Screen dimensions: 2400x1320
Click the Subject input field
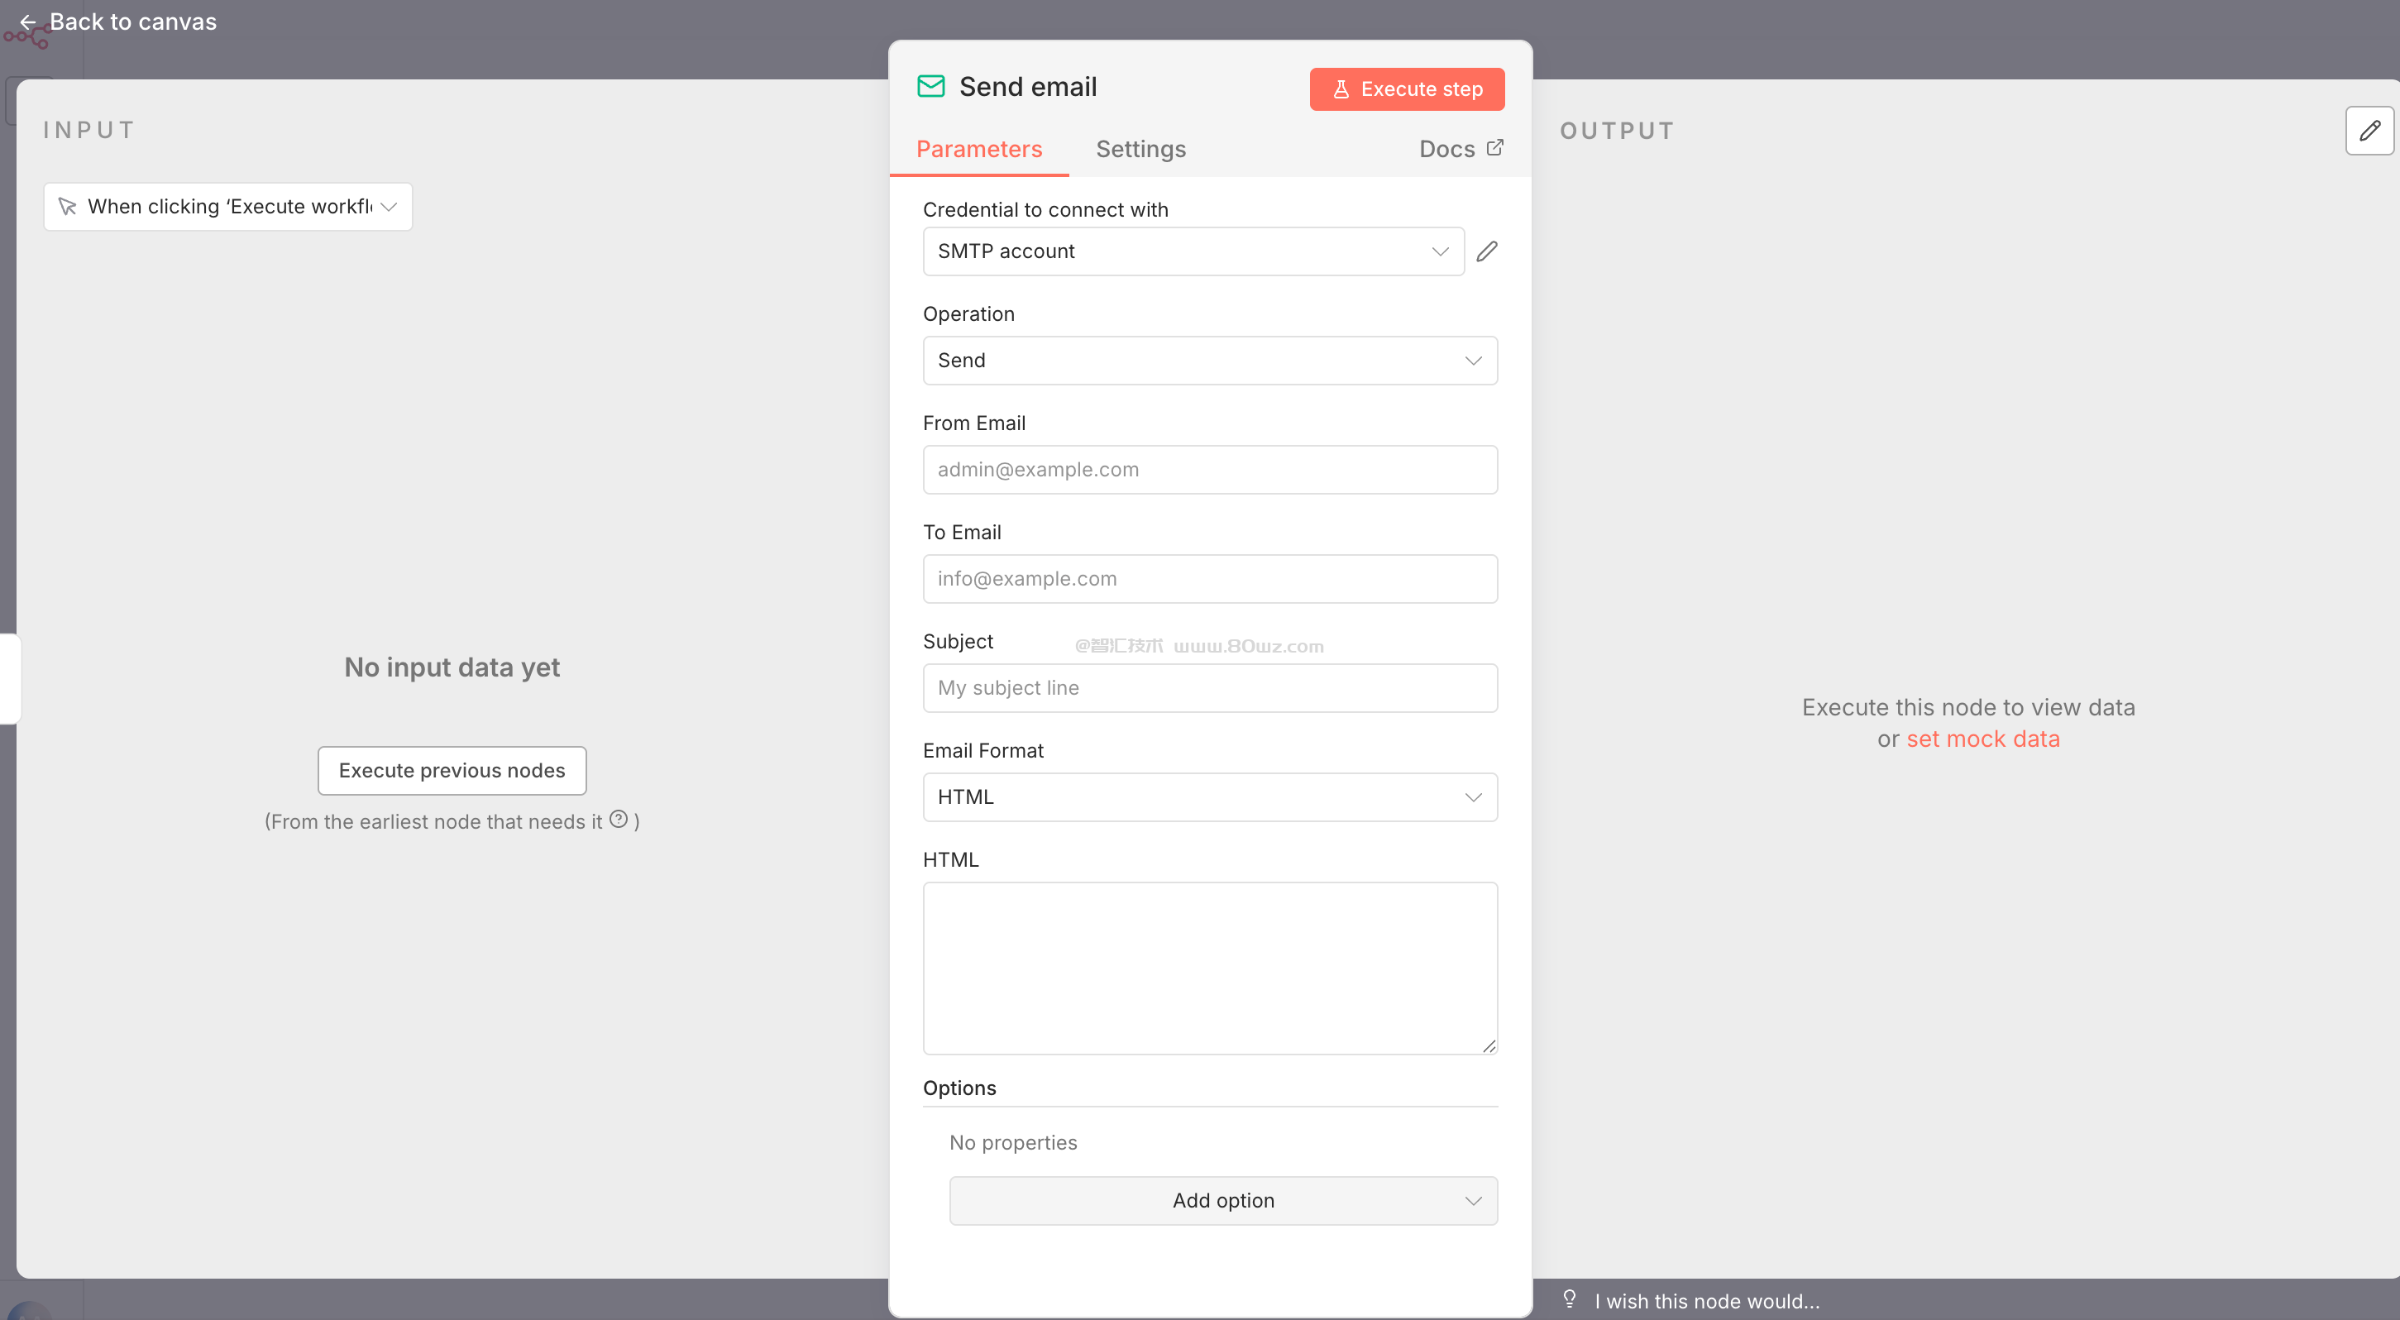pyautogui.click(x=1209, y=687)
